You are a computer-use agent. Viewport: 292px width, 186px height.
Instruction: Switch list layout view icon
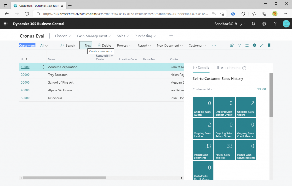point(247,45)
